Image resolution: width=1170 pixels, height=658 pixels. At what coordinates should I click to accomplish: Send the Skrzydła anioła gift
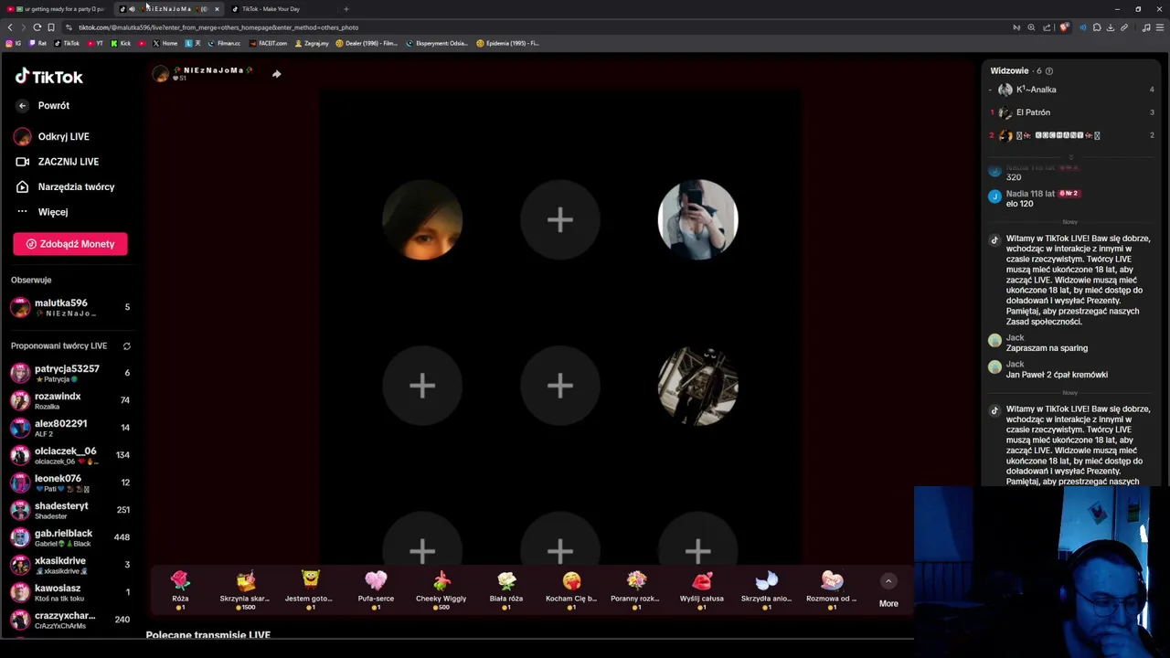pos(767,589)
